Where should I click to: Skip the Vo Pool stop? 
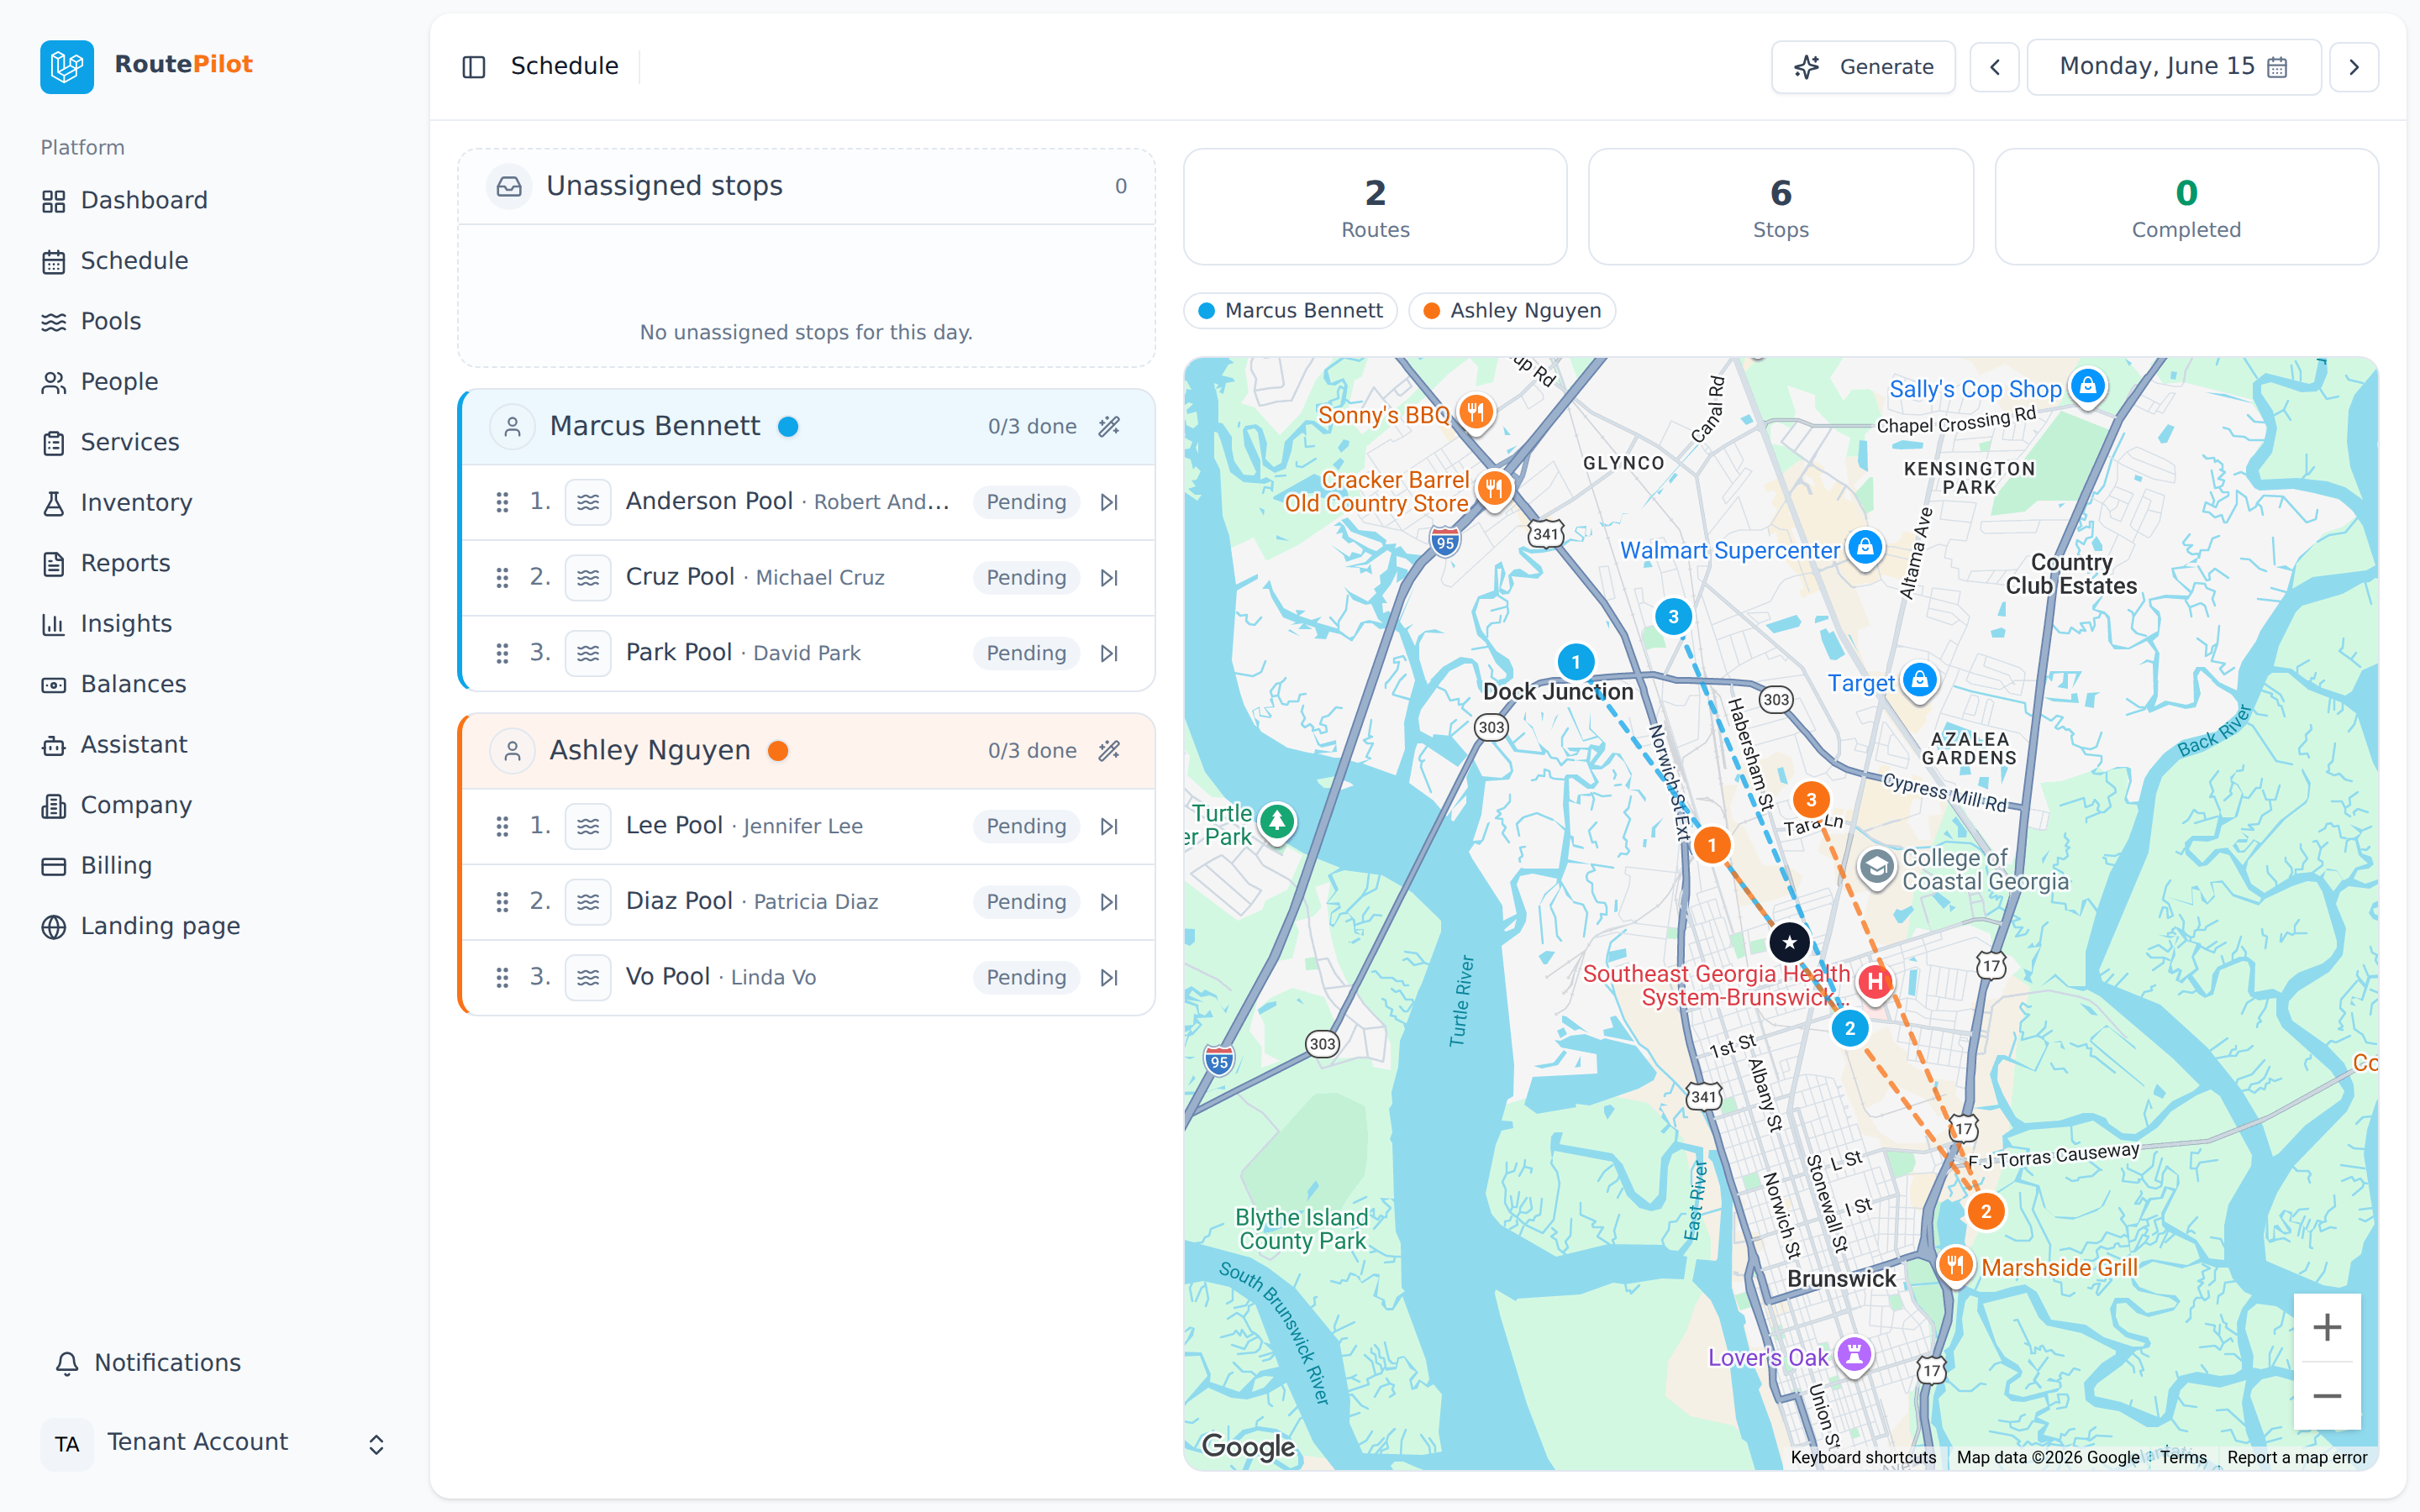click(1109, 977)
